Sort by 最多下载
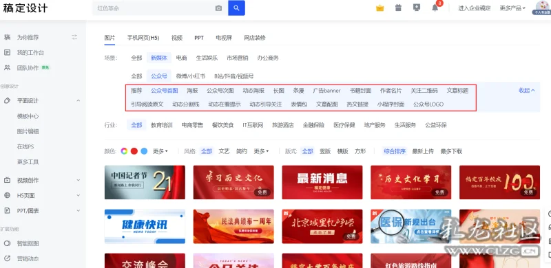The width and height of the screenshot is (551, 268). [x=451, y=151]
